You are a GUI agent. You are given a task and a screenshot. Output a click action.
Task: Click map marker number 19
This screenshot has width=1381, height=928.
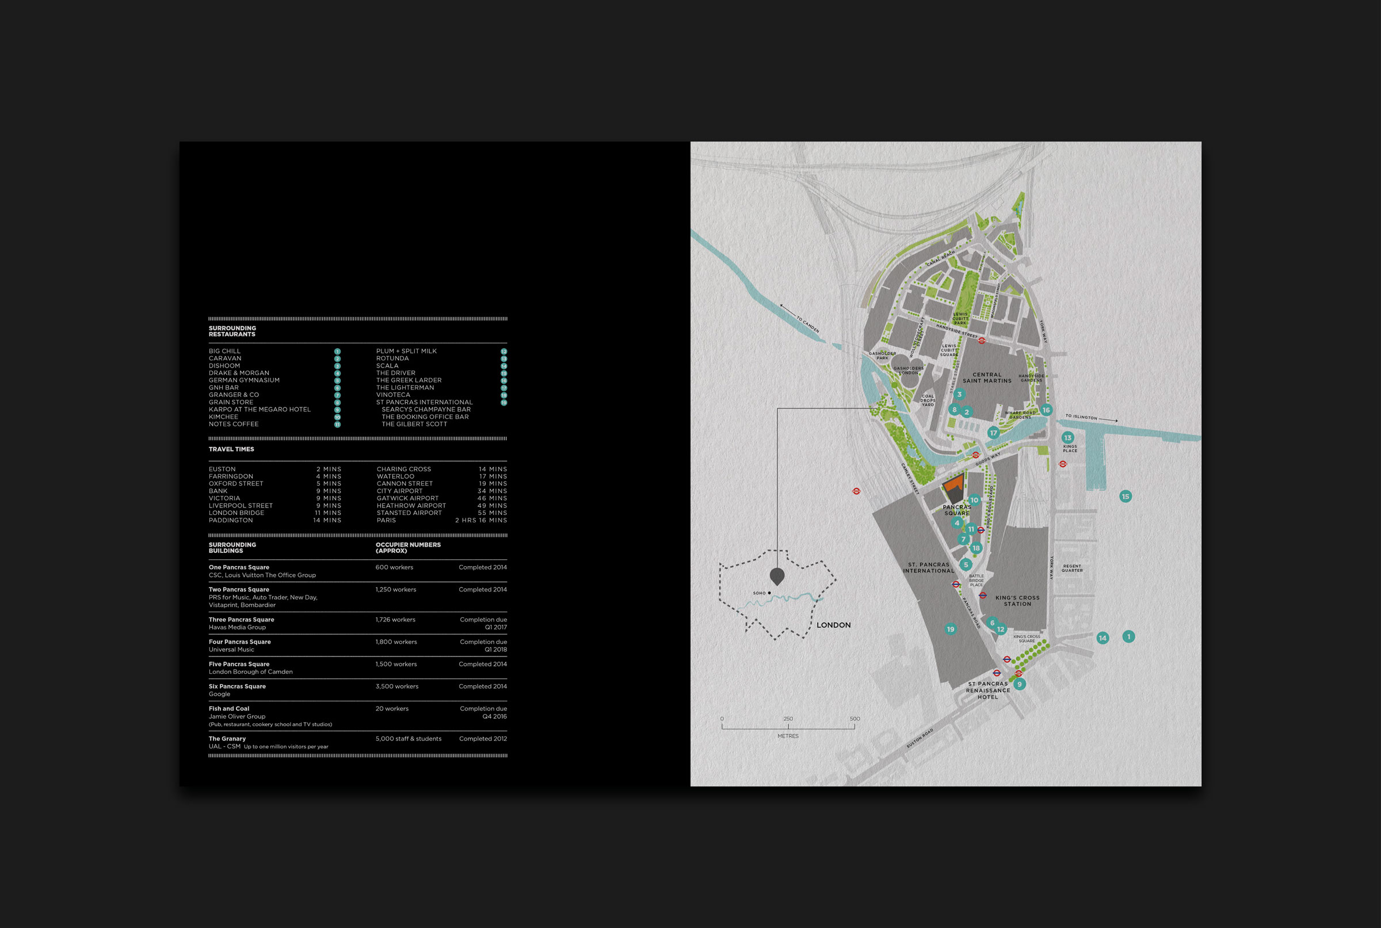[950, 629]
